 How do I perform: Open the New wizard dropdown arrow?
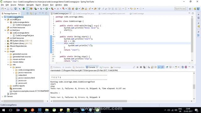[x=5, y=9]
